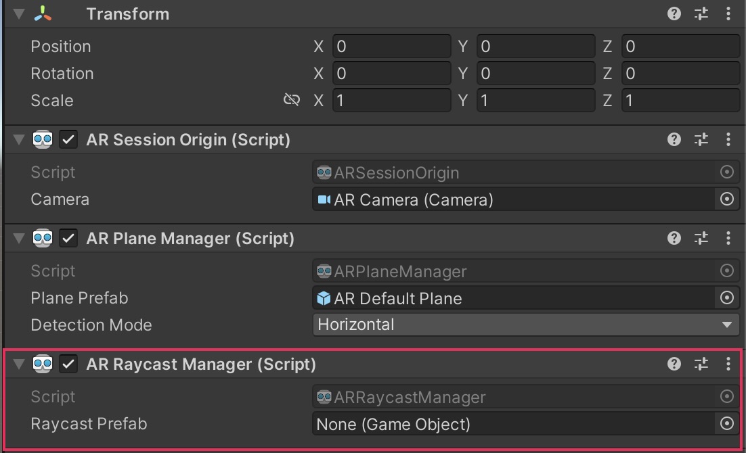Uncheck the AR Raycast Manager component
This screenshot has width=746, height=453.
click(68, 364)
